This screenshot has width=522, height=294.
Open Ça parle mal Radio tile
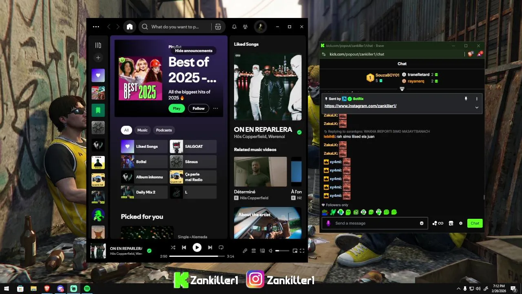click(193, 177)
